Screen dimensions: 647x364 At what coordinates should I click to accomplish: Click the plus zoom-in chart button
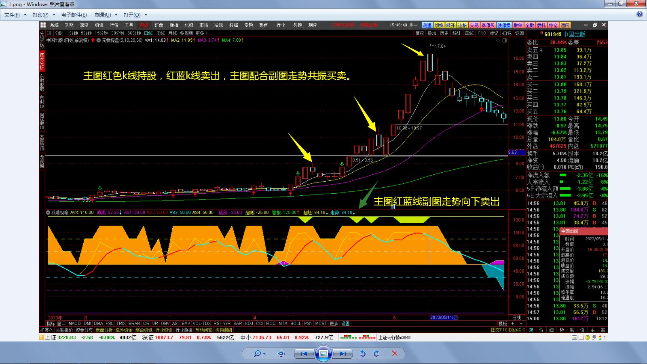click(513, 324)
